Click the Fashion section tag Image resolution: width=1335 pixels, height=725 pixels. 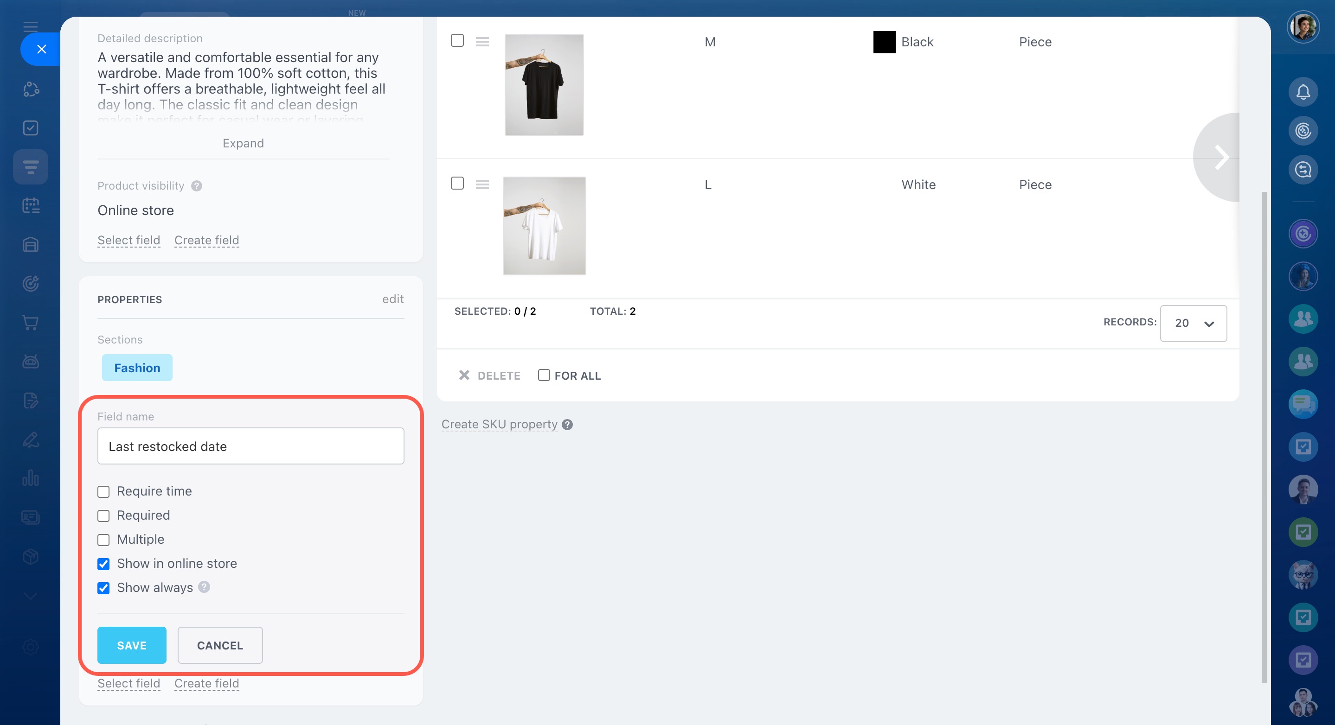click(137, 368)
